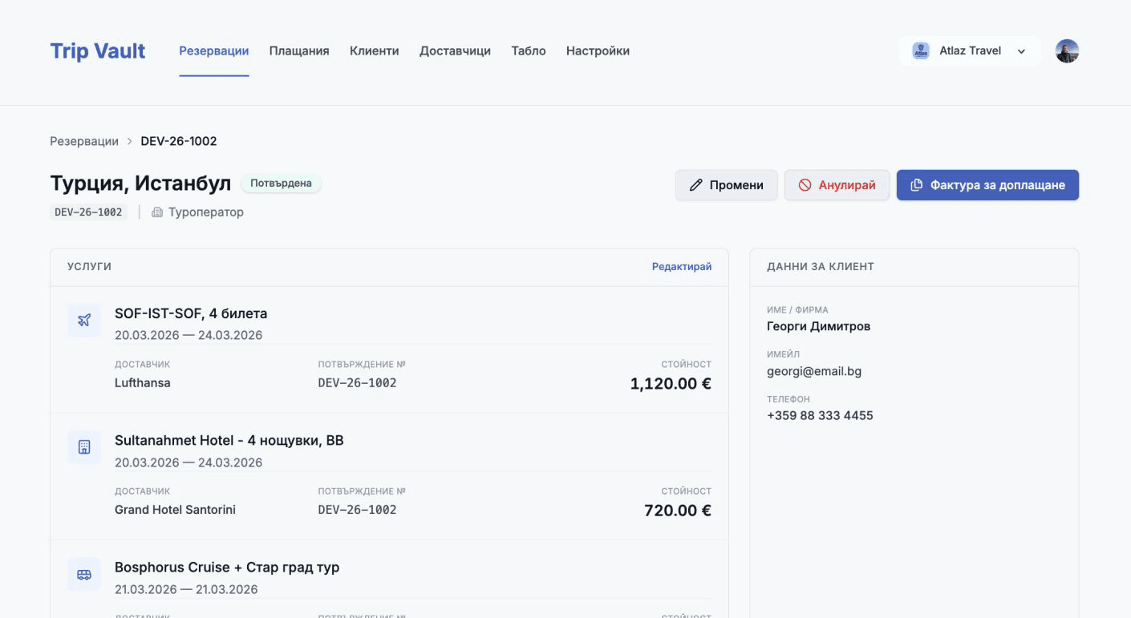Click the Atlaz Travel company logo icon
The height and width of the screenshot is (618, 1131).
coord(921,50)
